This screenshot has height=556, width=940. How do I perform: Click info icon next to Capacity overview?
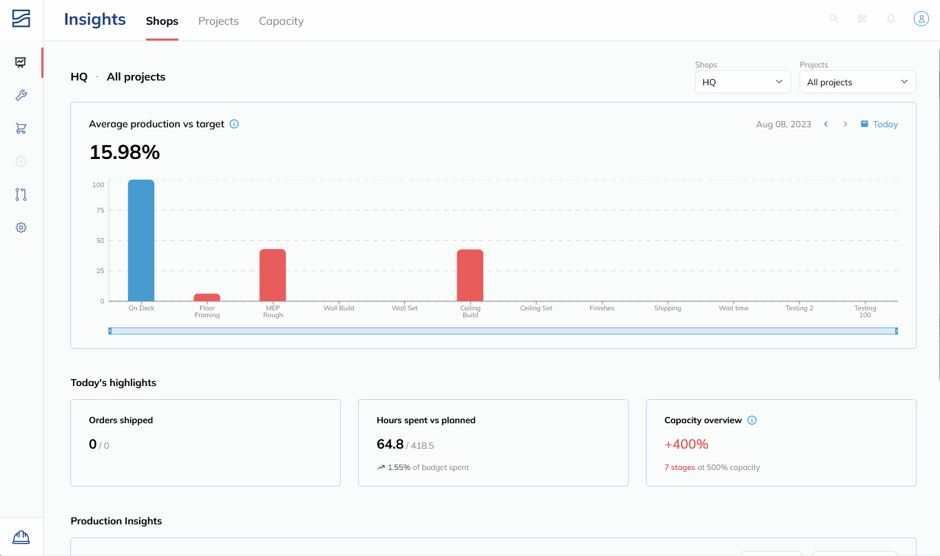click(752, 420)
